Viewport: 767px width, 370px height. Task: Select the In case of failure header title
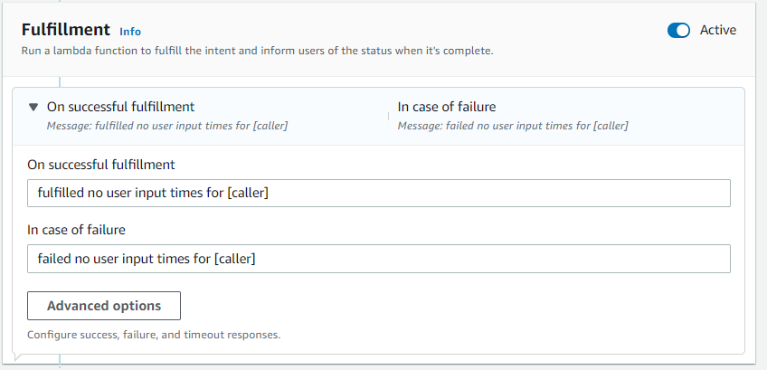(447, 107)
